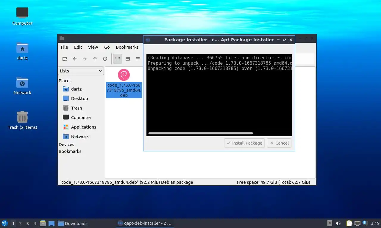
Task: Open the update notifier tray icon
Action: click(365, 223)
